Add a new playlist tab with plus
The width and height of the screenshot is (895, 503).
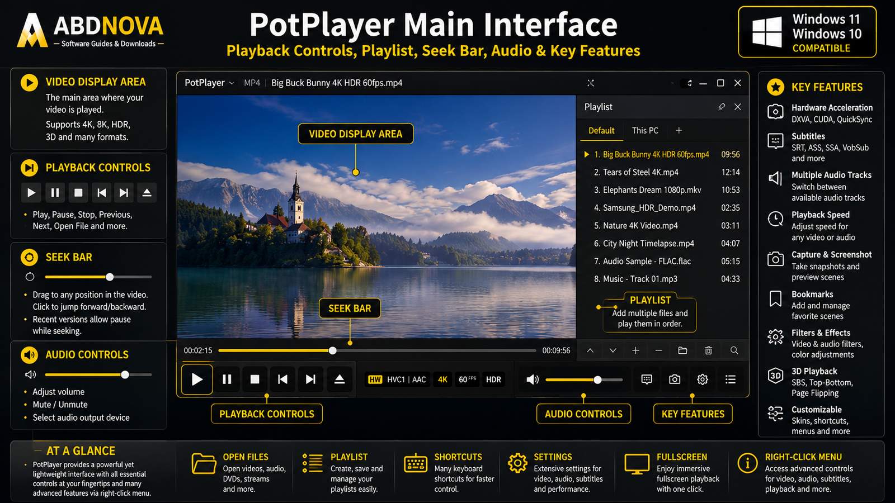click(x=679, y=131)
